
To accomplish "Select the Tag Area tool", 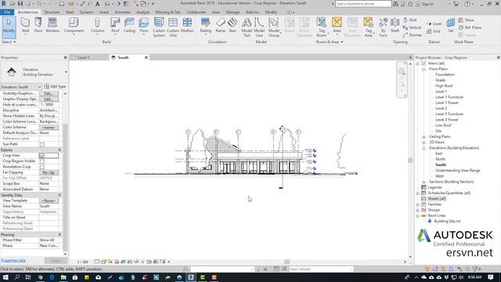I will (369, 27).
